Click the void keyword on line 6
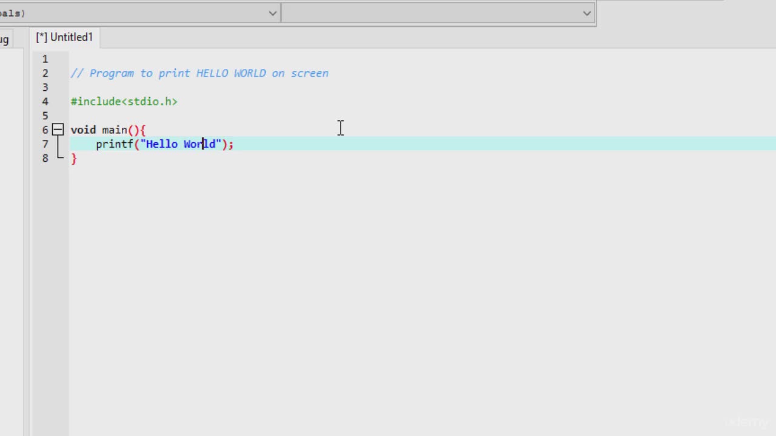 pyautogui.click(x=83, y=130)
